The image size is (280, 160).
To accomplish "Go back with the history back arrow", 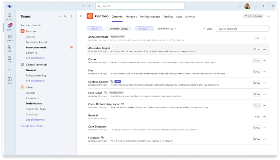I will 83,6.
